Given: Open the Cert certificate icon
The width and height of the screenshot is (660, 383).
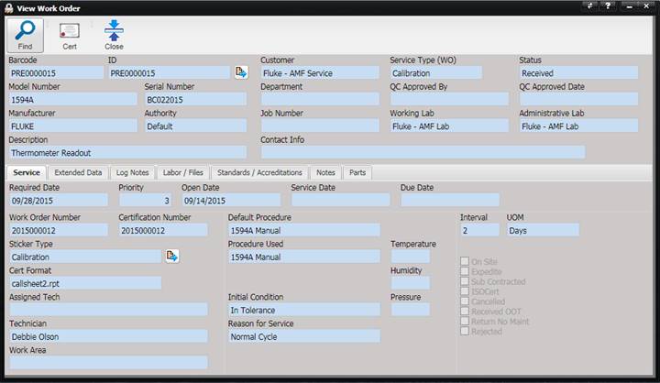Looking at the screenshot, I should click(x=70, y=31).
